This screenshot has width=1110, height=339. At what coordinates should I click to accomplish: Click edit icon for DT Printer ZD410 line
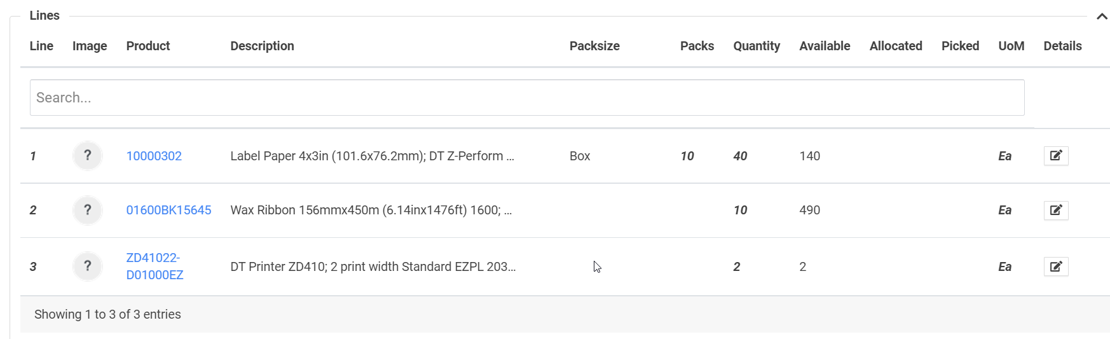coord(1055,266)
